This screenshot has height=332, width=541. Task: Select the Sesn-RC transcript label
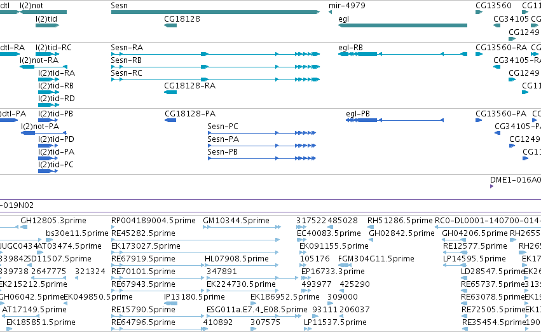127,73
